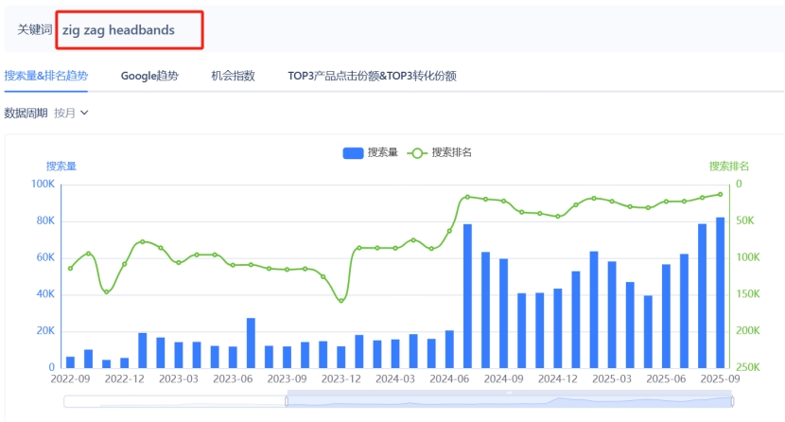Click the unselected left portion of zoom slider
Screen dimensions: 785x422
[x=175, y=401]
